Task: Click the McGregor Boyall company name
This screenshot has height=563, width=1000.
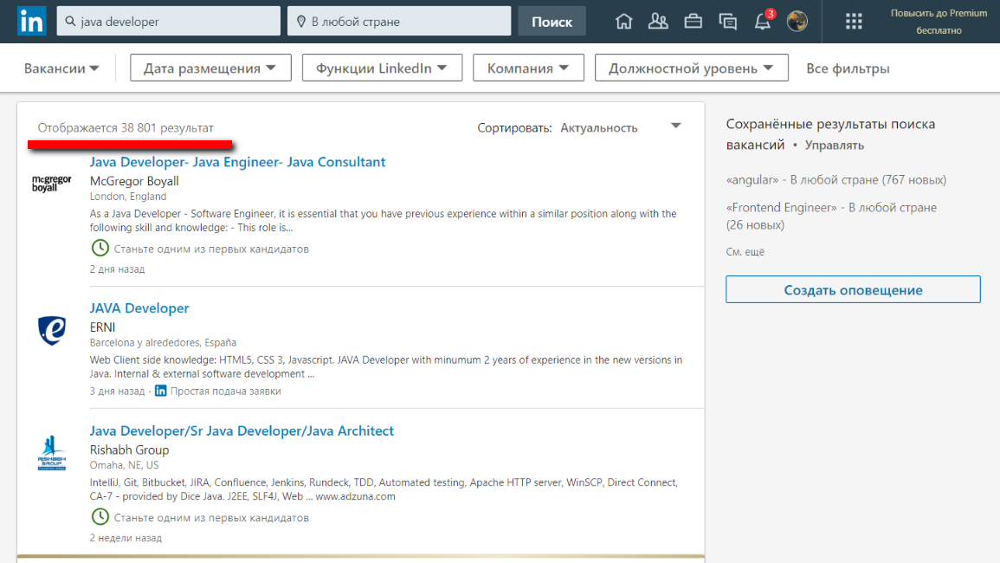Action: [134, 181]
